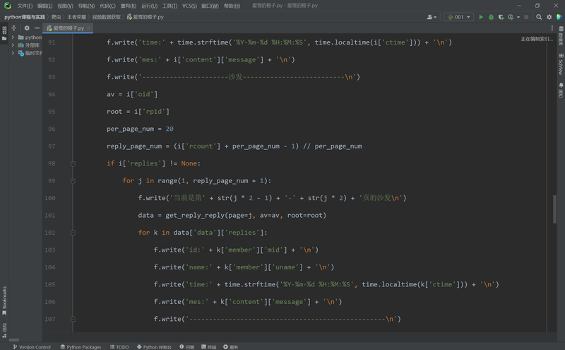Click 王者荣耀 breadcrumb segment
Image resolution: width=565 pixels, height=350 pixels.
pos(76,17)
